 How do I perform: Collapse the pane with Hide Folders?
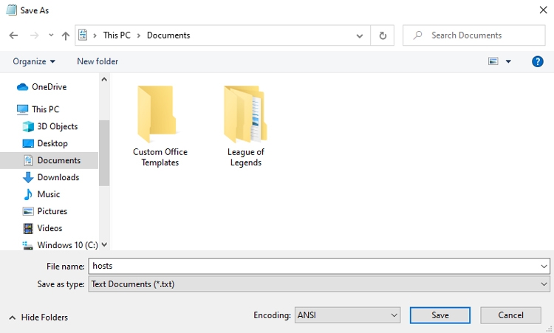coord(38,317)
